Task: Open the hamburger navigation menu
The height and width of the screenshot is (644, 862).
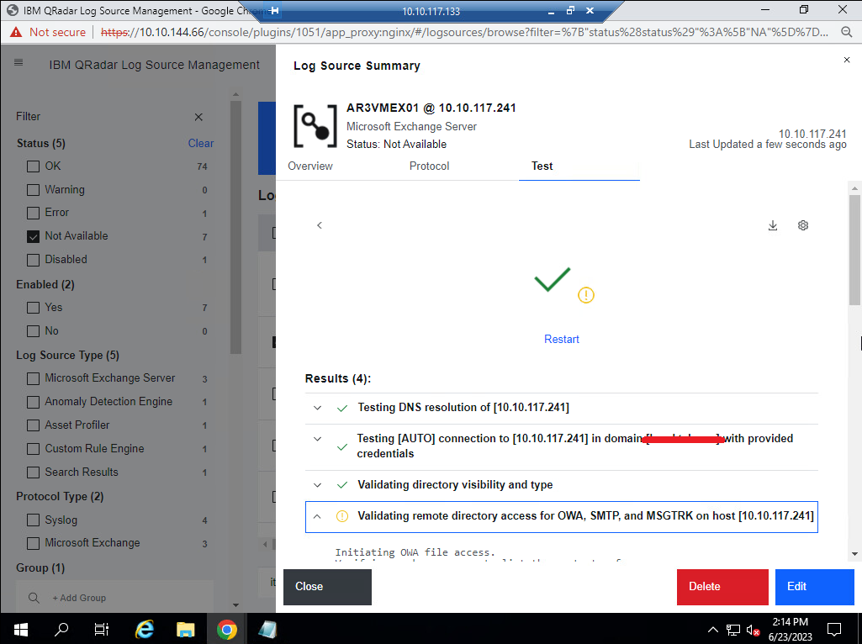Action: click(x=19, y=63)
